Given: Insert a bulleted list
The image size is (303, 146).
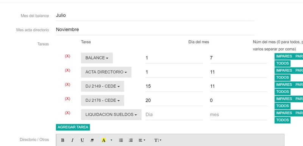Looking at the screenshot, I should click(x=121, y=140).
